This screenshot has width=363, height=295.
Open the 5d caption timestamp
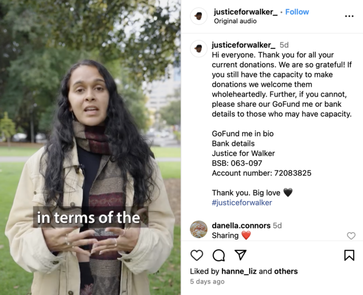[284, 45]
